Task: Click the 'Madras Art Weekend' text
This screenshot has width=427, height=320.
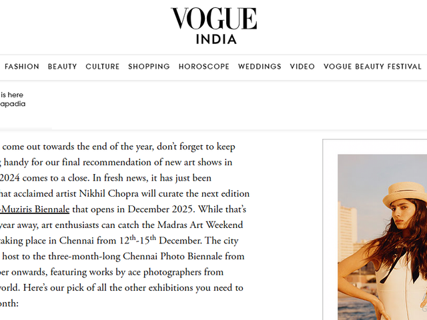Action: coord(201,225)
